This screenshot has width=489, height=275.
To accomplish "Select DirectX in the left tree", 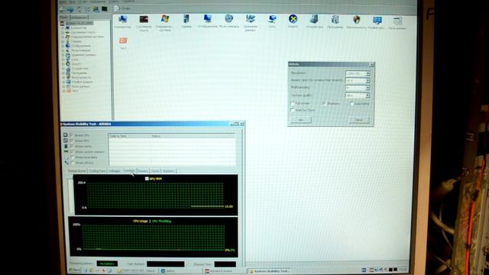I will [76, 64].
